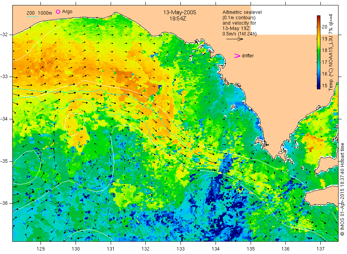Click the 'Argo' legend label
This screenshot has height=254, width=347.
67,12
